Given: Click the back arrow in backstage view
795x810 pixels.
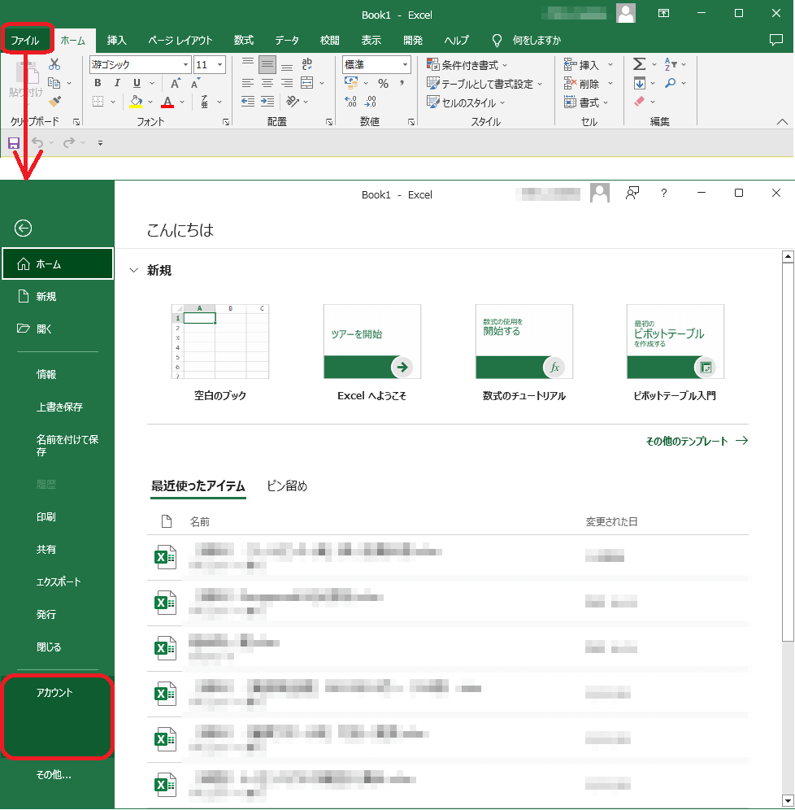Looking at the screenshot, I should 24,229.
